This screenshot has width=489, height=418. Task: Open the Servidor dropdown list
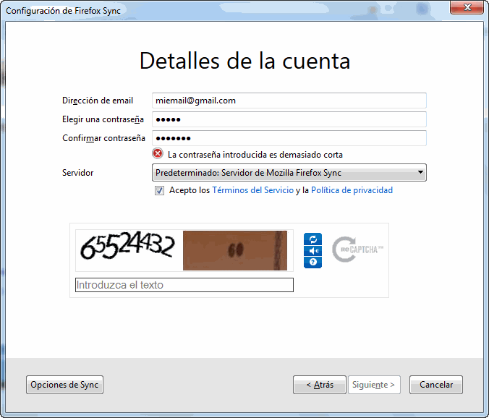click(x=289, y=172)
